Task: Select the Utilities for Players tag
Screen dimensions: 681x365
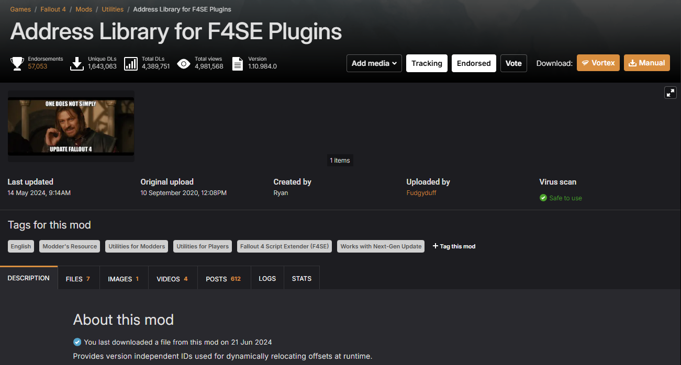Action: click(203, 246)
